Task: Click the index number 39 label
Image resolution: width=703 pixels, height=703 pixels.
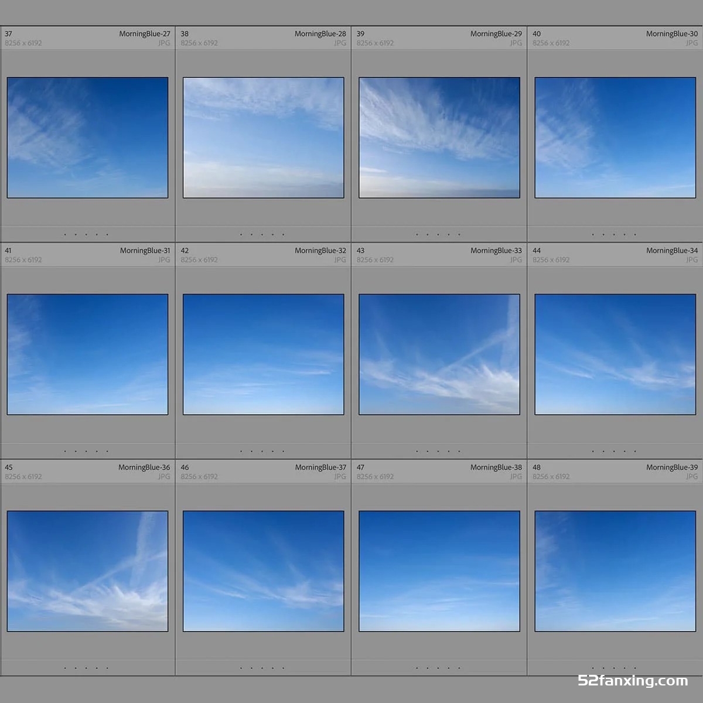Action: coord(360,34)
